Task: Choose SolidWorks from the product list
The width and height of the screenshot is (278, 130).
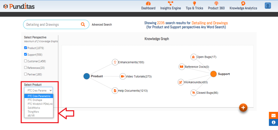Action: (34, 108)
